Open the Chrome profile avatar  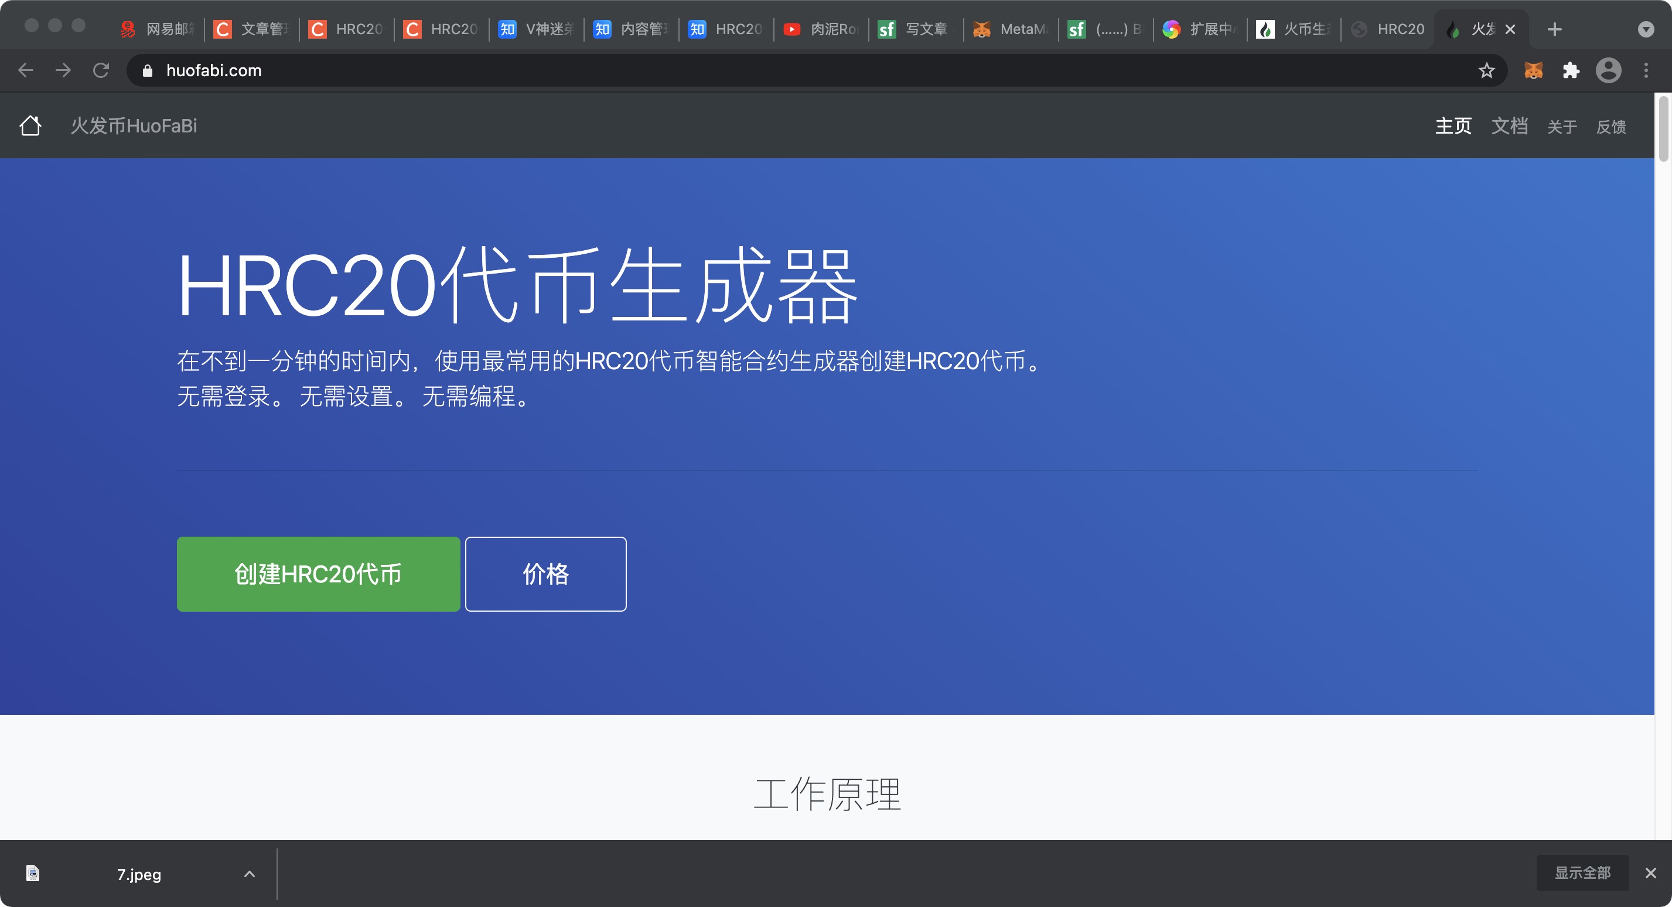click(1608, 70)
